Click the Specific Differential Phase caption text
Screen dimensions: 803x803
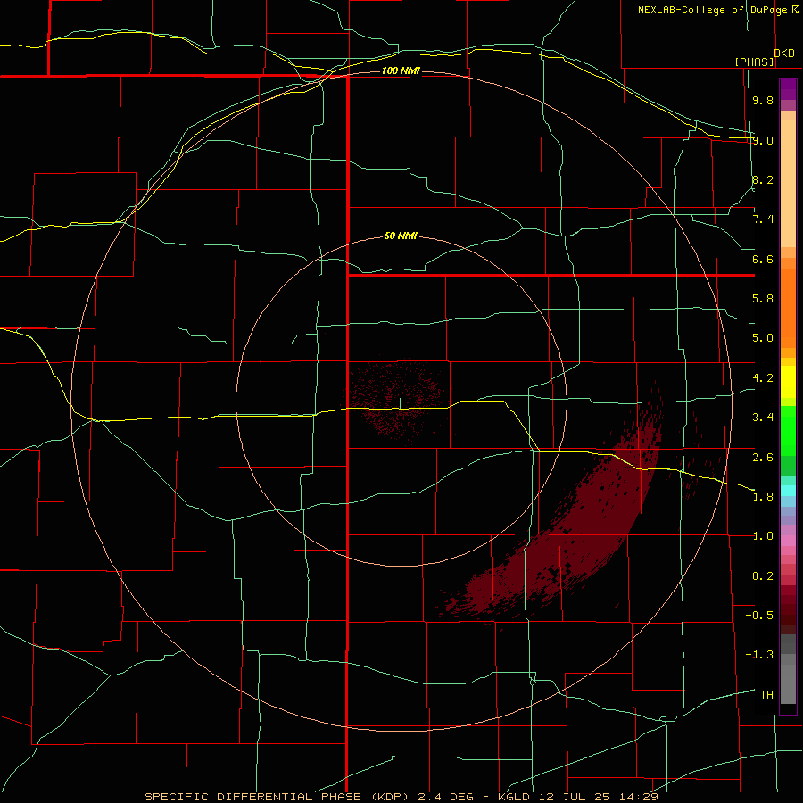[401, 797]
